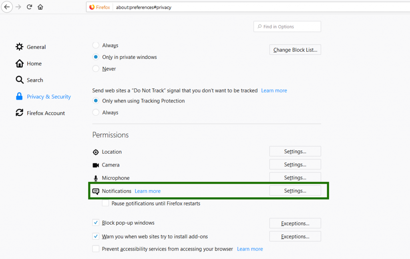Click the Notifications speech bubble icon
Screen dimensions: 410x259
(x=96, y=191)
